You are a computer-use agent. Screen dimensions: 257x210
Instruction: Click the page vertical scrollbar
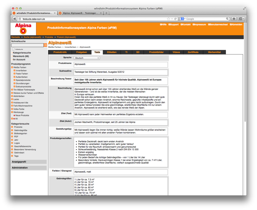tap(245, 72)
